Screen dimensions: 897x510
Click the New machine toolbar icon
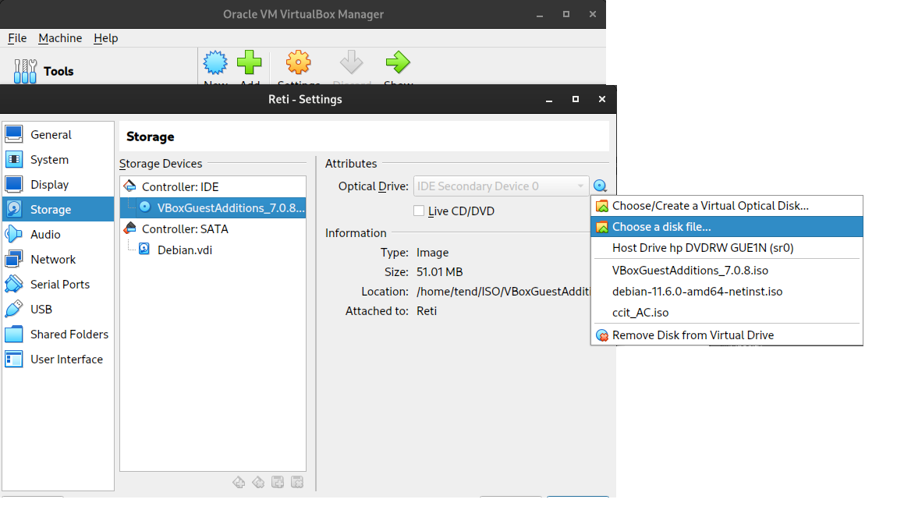click(215, 62)
